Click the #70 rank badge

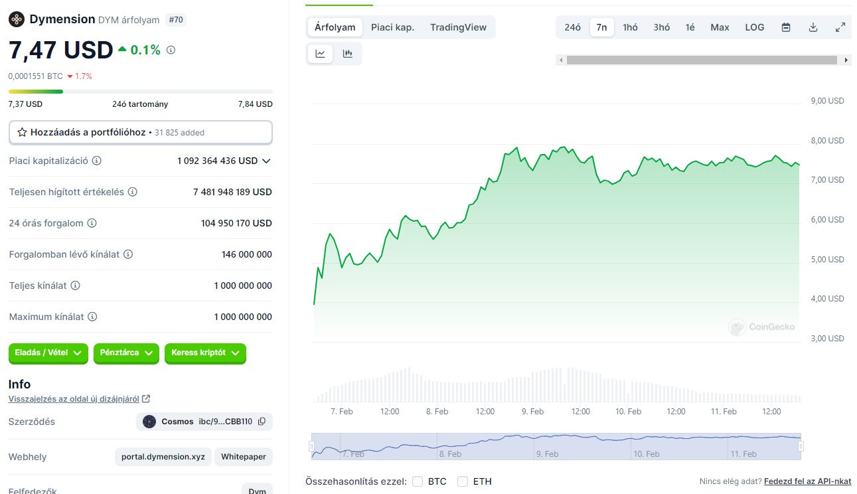[176, 20]
